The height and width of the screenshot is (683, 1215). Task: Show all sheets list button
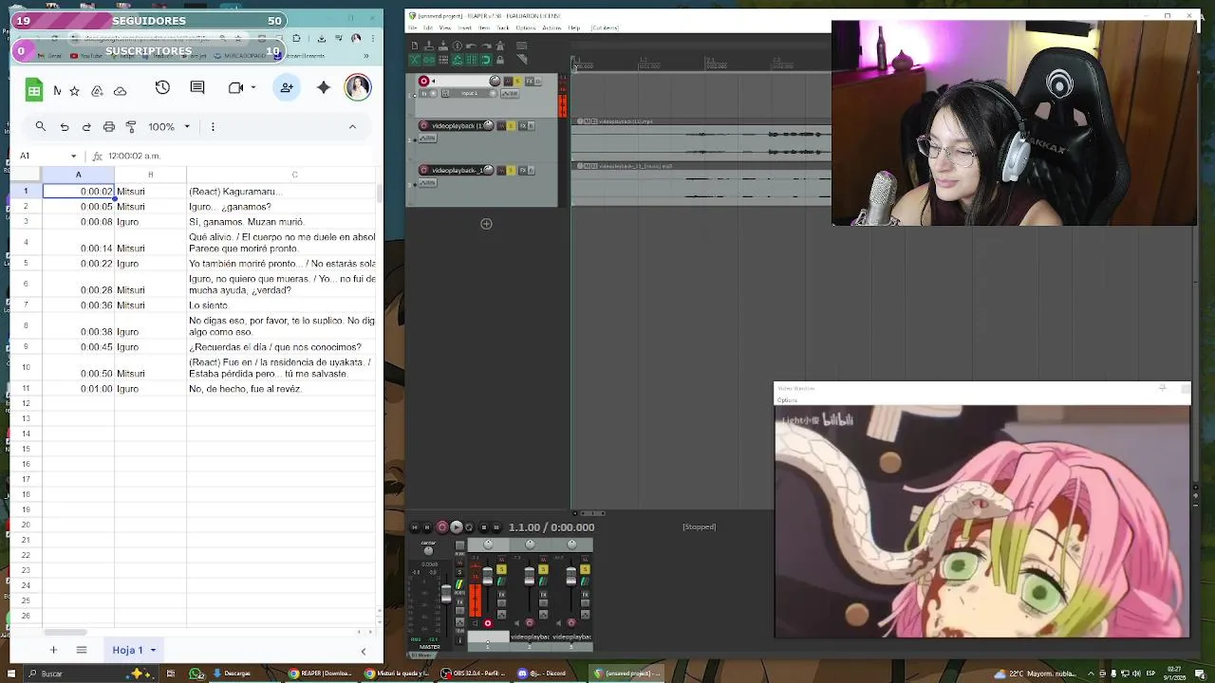point(82,650)
